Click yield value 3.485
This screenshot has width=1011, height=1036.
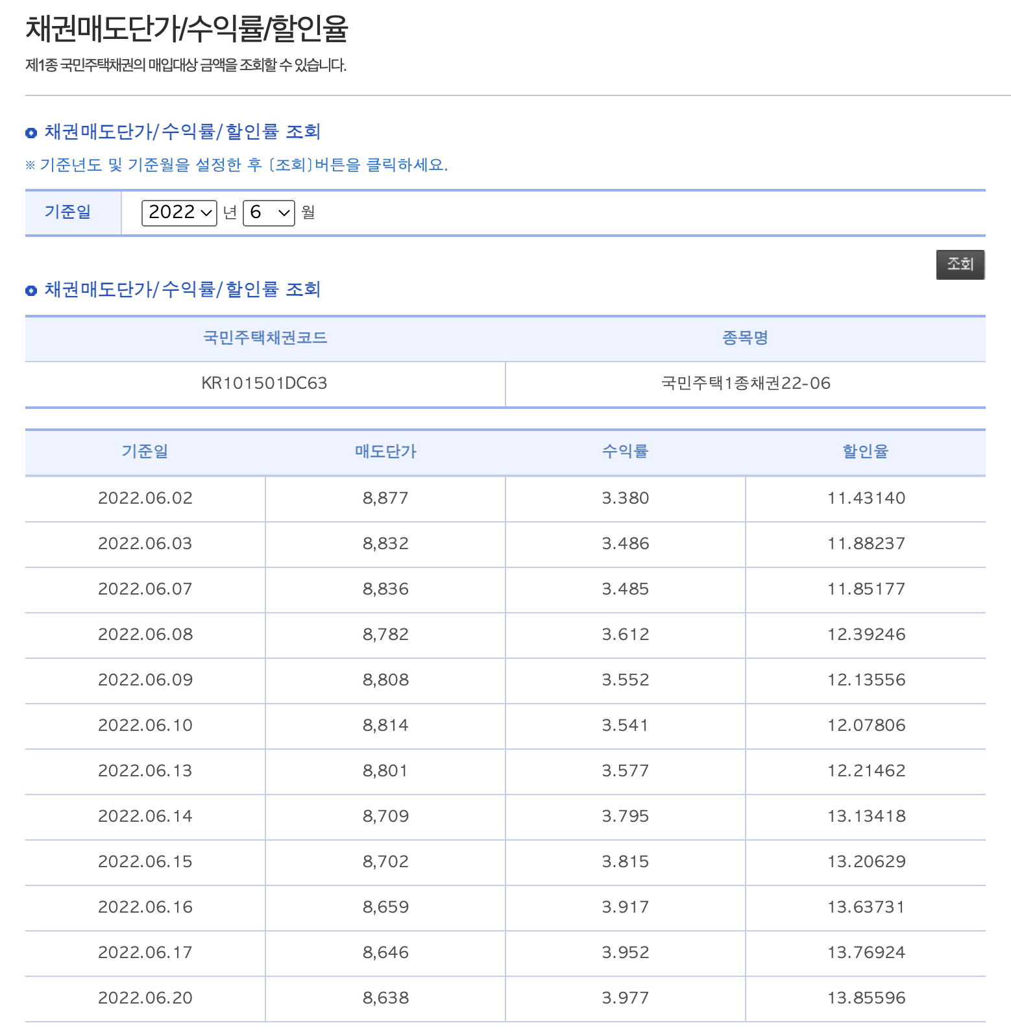coord(626,589)
